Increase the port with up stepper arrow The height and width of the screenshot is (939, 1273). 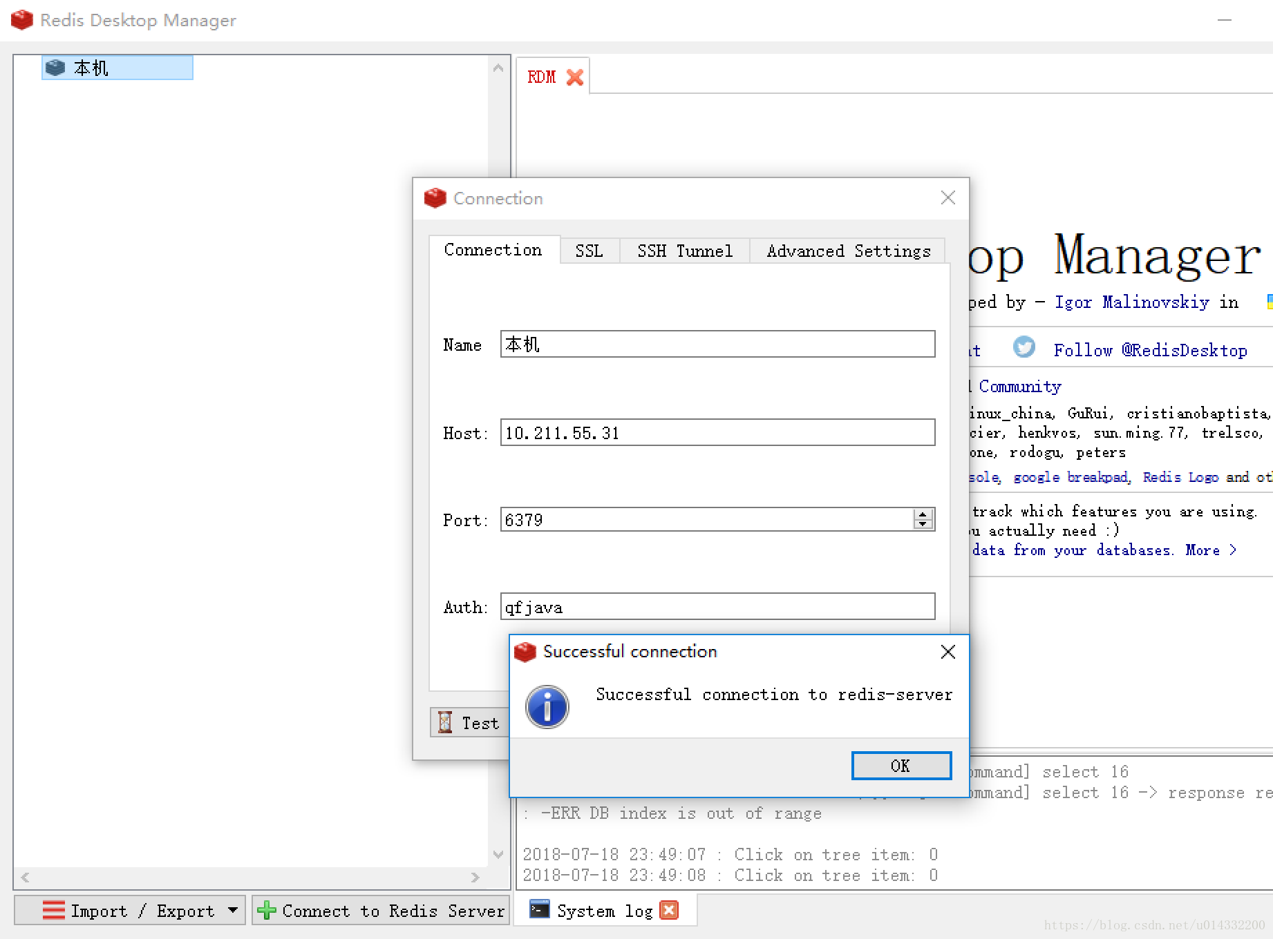coord(923,514)
